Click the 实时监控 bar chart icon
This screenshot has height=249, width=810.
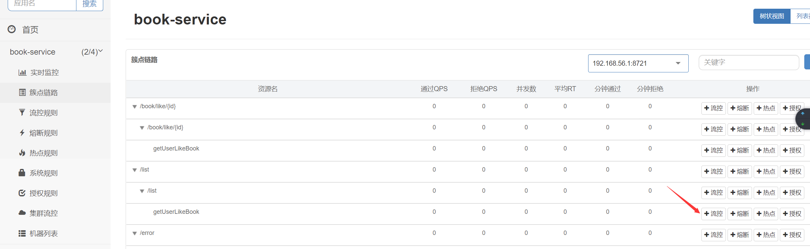click(22, 72)
